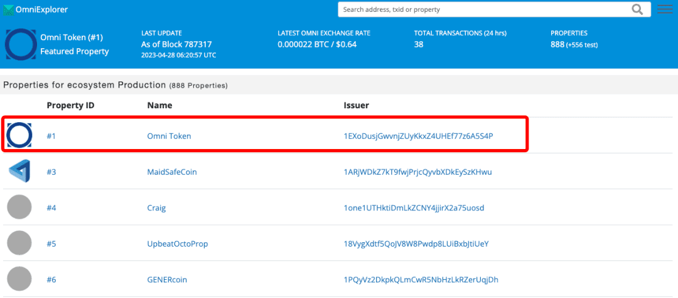Click the OmniExplorer logo icon
Image resolution: width=678 pixels, height=298 pixels.
point(9,9)
